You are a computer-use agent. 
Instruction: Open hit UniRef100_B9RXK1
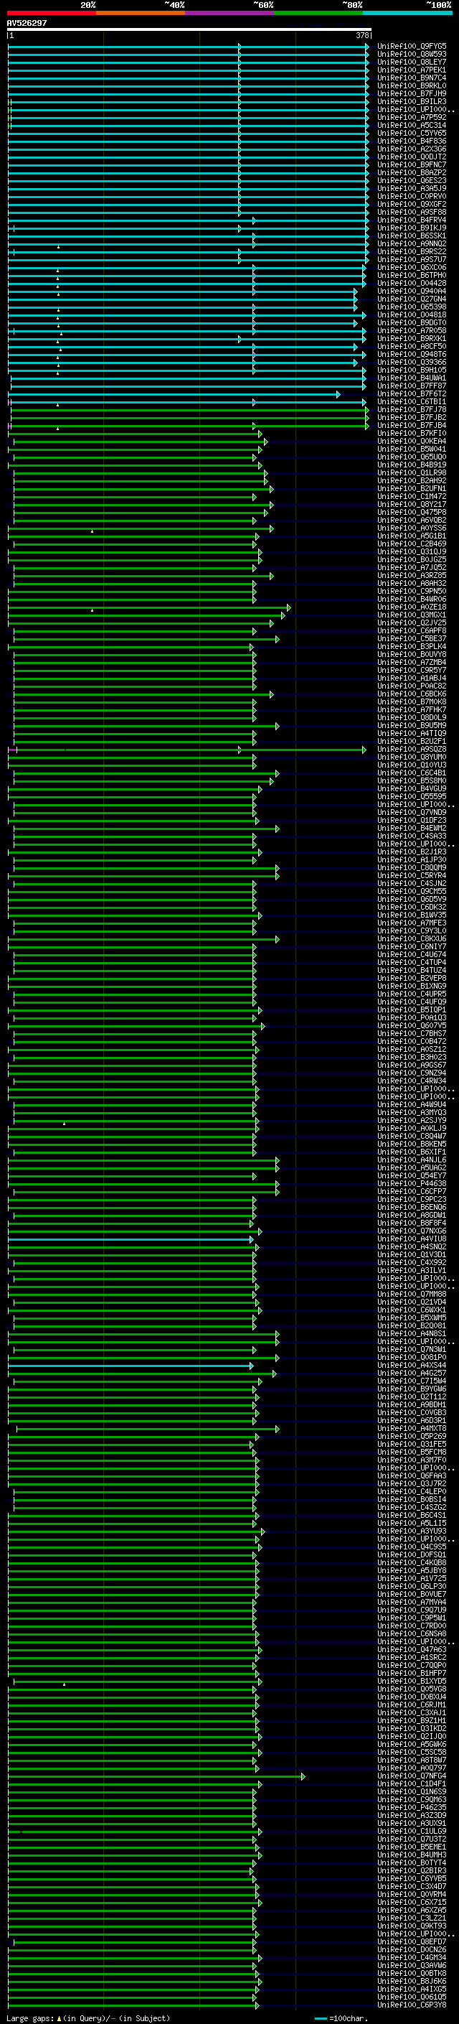tap(411, 338)
